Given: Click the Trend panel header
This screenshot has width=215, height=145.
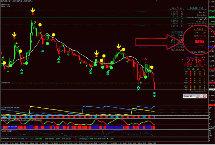Looking at the screenshot, I should [200, 29].
